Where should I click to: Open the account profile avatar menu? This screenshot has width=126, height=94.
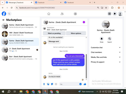coord(120,14)
